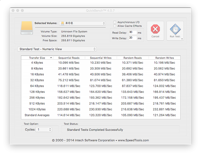Click 218.761 MB/Sec random write value

pos(164,103)
